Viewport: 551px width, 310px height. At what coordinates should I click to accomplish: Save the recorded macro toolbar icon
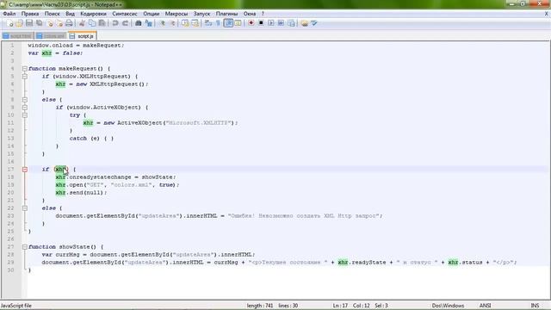(291, 23)
